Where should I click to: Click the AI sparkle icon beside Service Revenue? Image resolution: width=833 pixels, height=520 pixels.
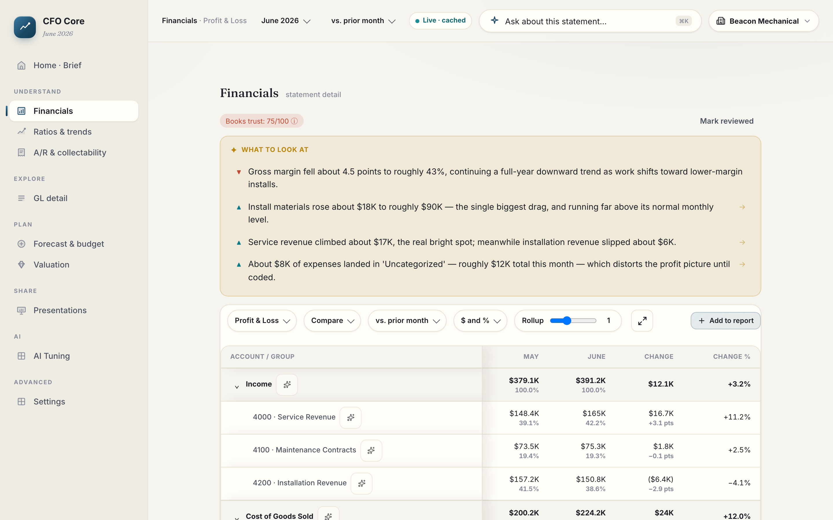[x=351, y=417]
